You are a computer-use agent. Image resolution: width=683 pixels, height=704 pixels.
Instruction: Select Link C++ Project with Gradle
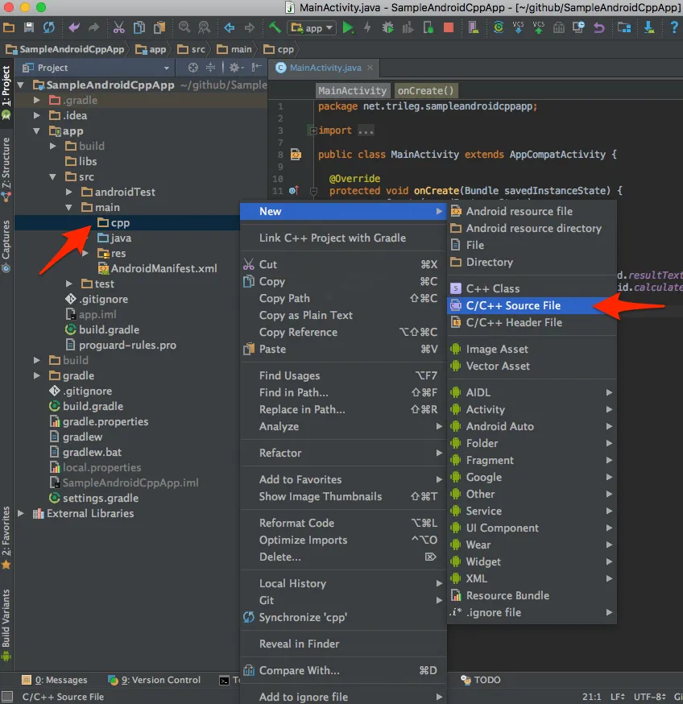click(x=332, y=238)
